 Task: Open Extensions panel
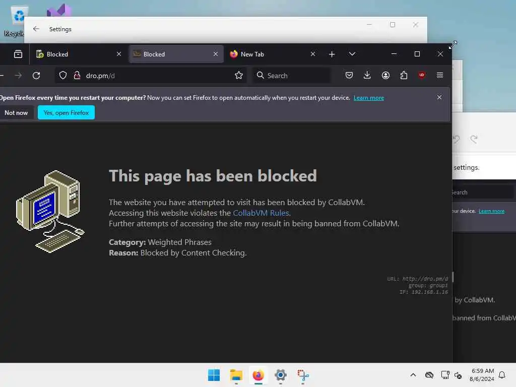pos(404,76)
